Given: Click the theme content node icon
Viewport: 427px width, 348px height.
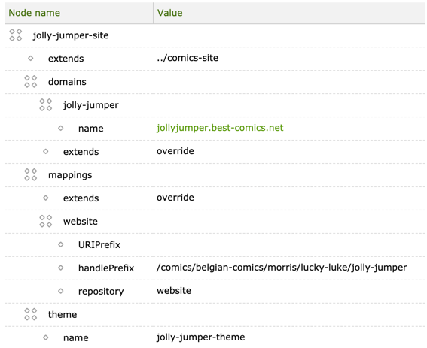Looking at the screenshot, I should [x=30, y=314].
